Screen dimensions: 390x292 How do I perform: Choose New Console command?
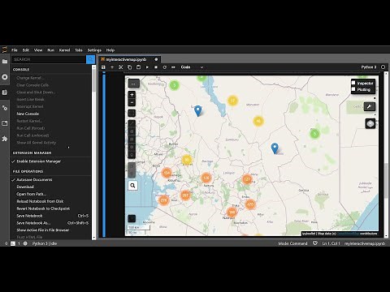(28, 114)
